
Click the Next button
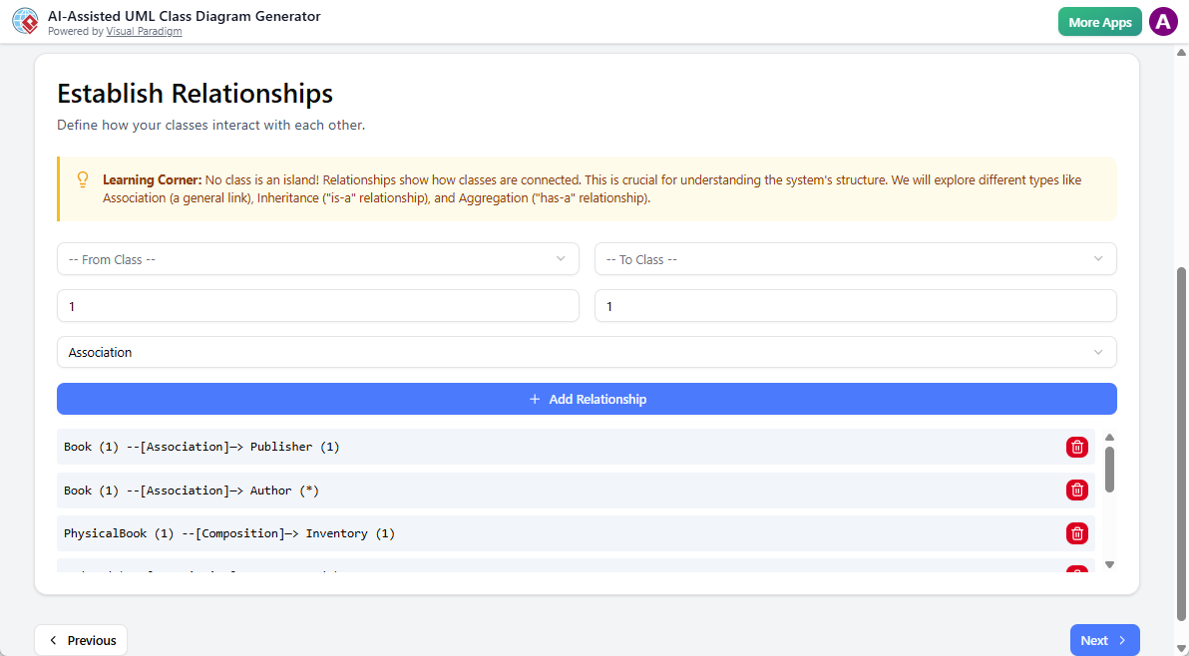click(x=1104, y=639)
